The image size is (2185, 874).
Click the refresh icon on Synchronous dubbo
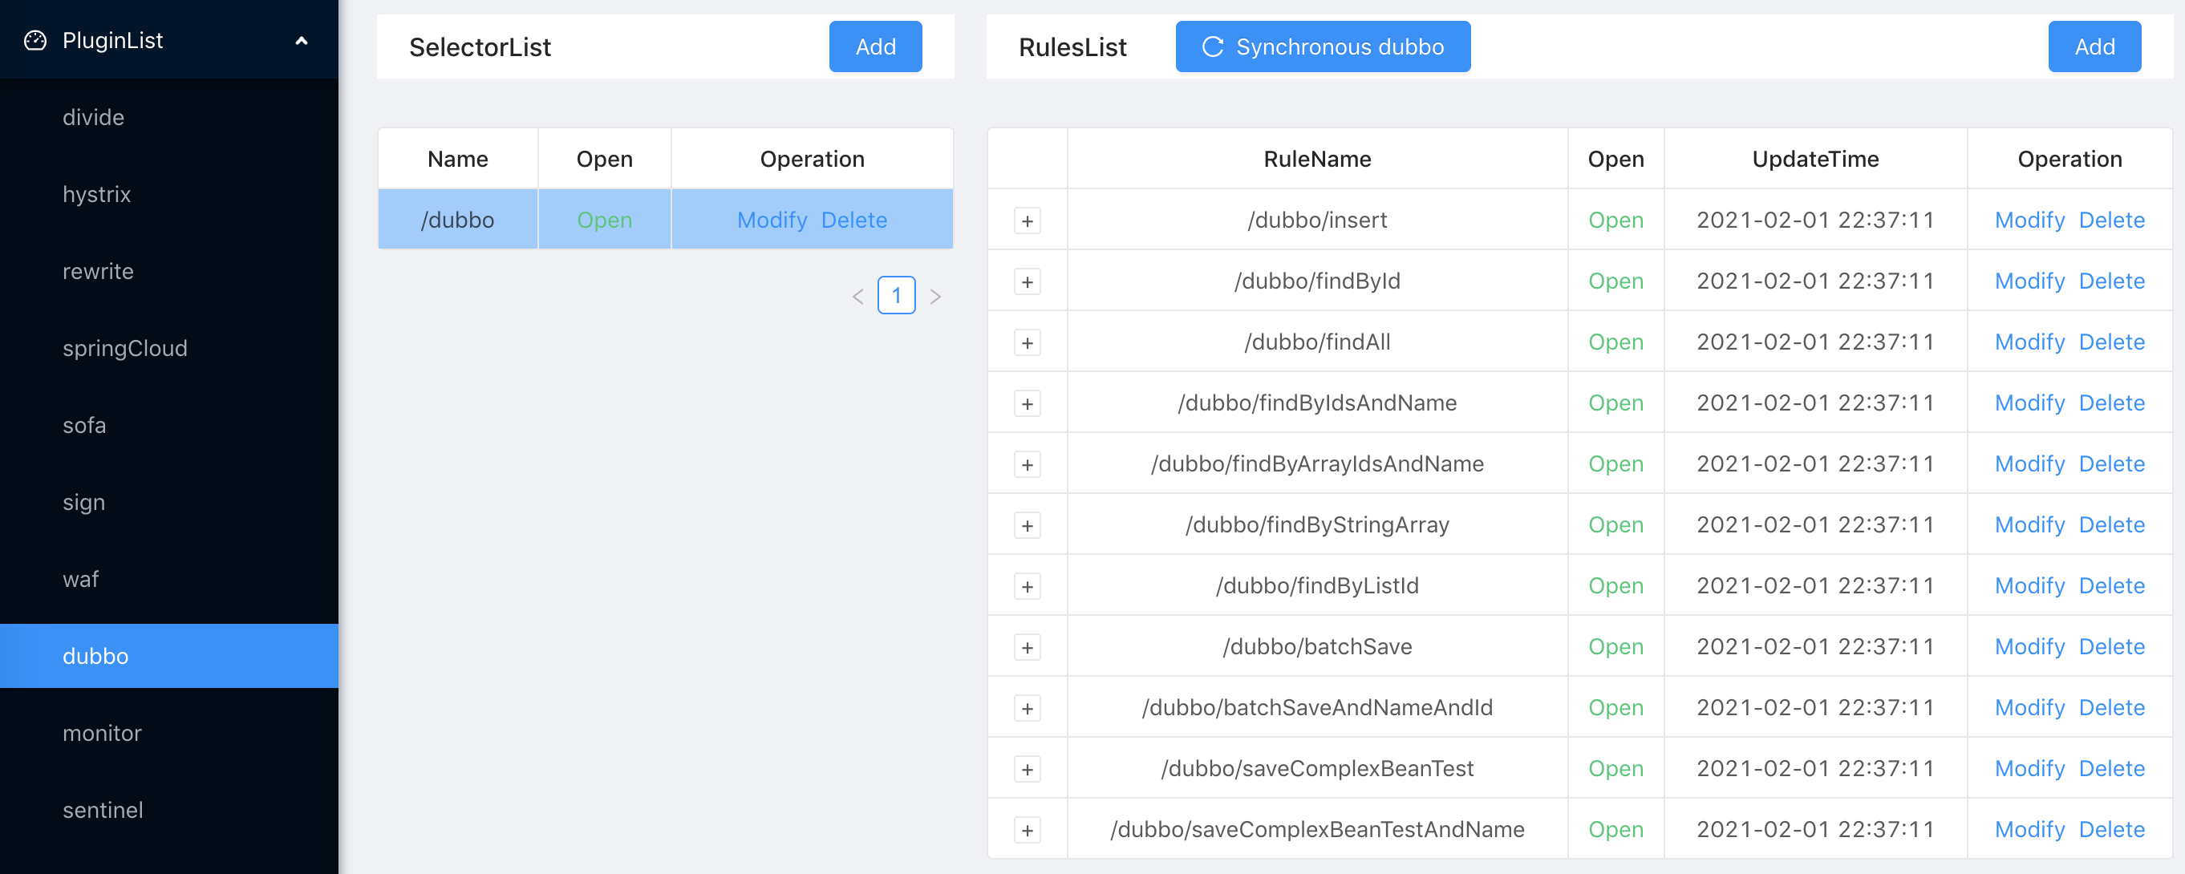tap(1212, 47)
